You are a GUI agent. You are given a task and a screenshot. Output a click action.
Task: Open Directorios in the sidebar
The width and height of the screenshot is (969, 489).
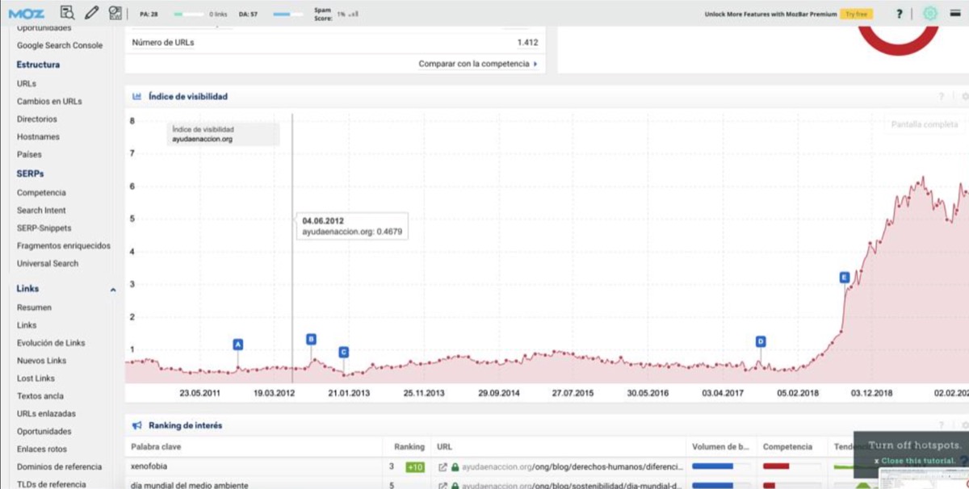tap(37, 119)
